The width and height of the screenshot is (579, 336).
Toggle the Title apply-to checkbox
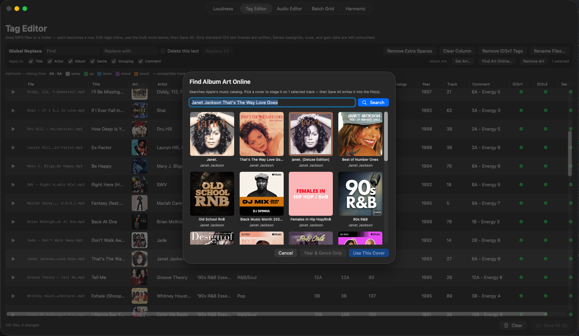31,61
